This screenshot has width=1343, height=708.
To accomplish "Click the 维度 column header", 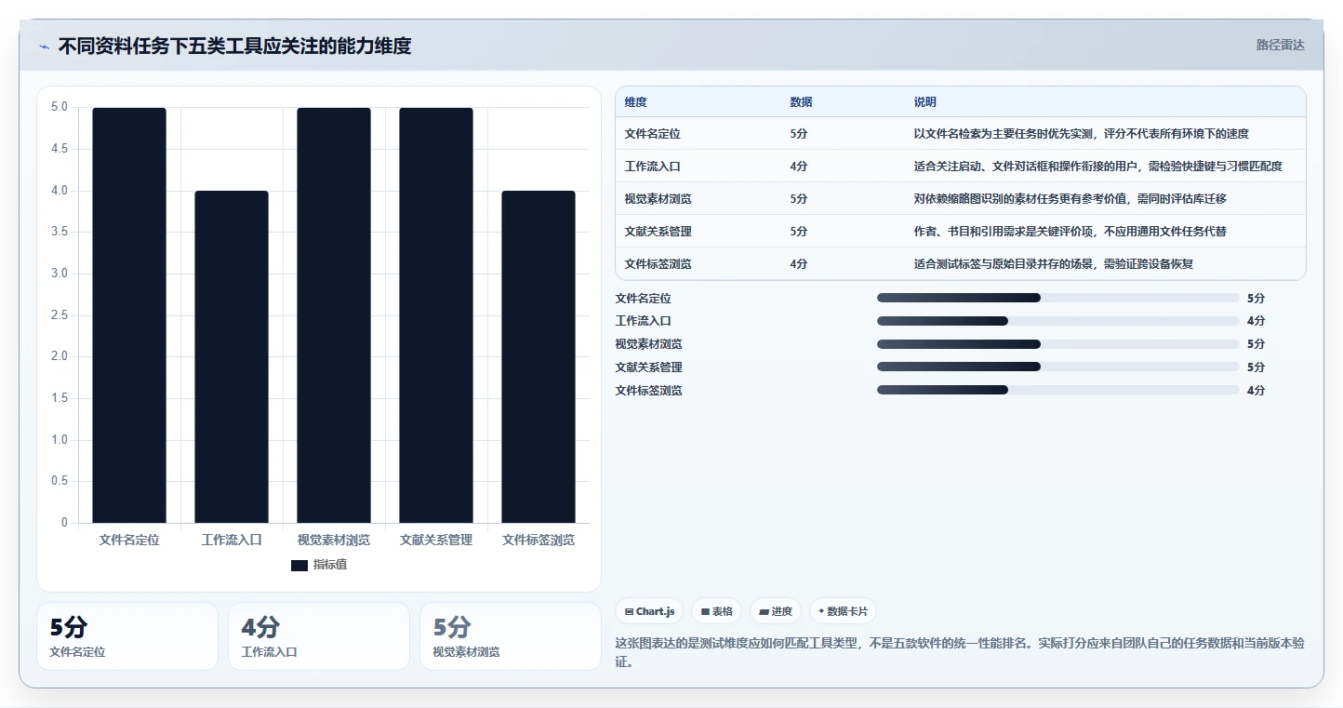I will click(636, 101).
